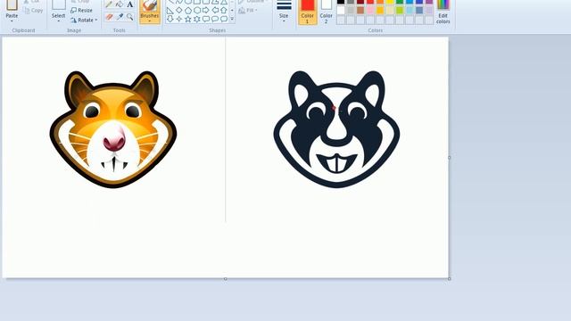
Task: Click the Brushes tool icon
Action: click(150, 6)
